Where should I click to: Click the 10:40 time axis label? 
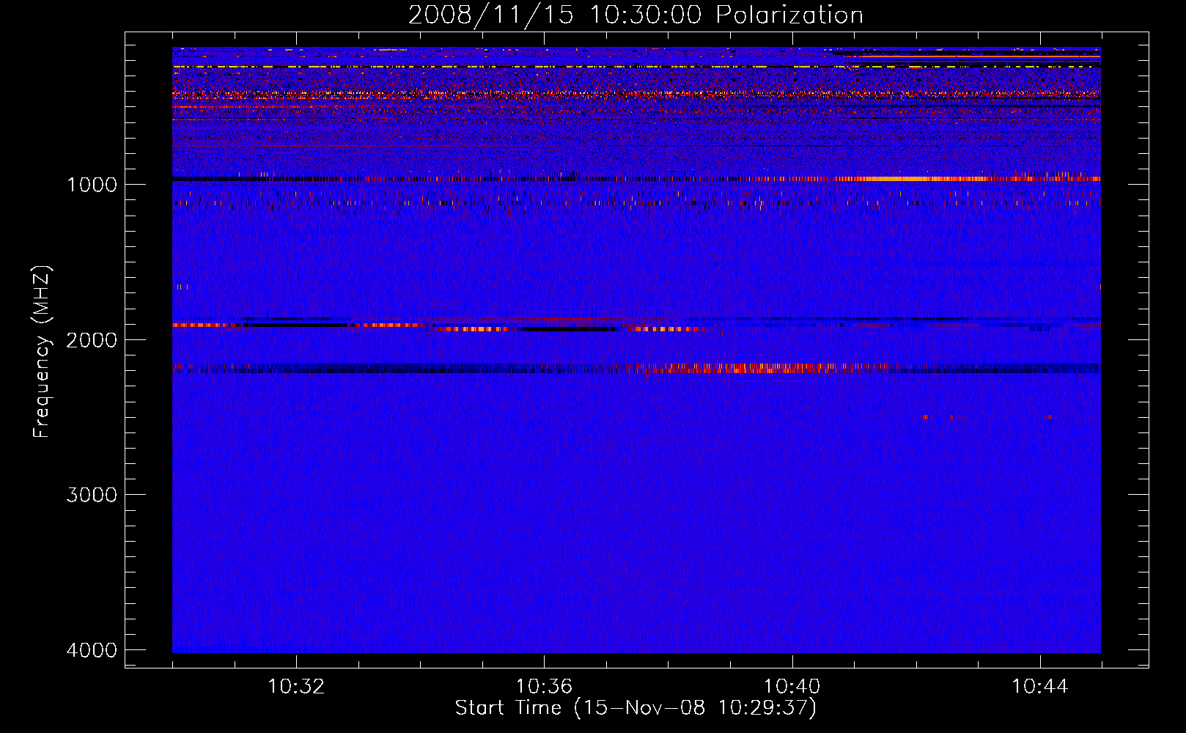coord(792,687)
